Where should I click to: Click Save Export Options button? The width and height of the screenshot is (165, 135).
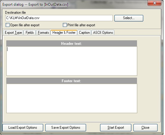click(66, 128)
